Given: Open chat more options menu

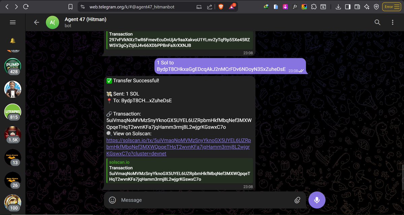Looking at the screenshot, I should pyautogui.click(x=392, y=22).
